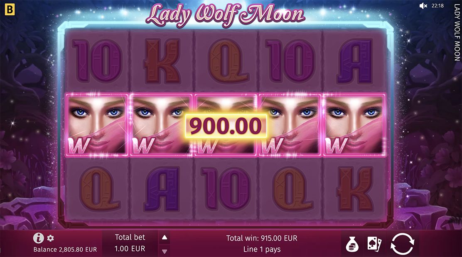The height and width of the screenshot is (257, 462).
Task: Select first reel wild lady symbol
Action: point(97,125)
